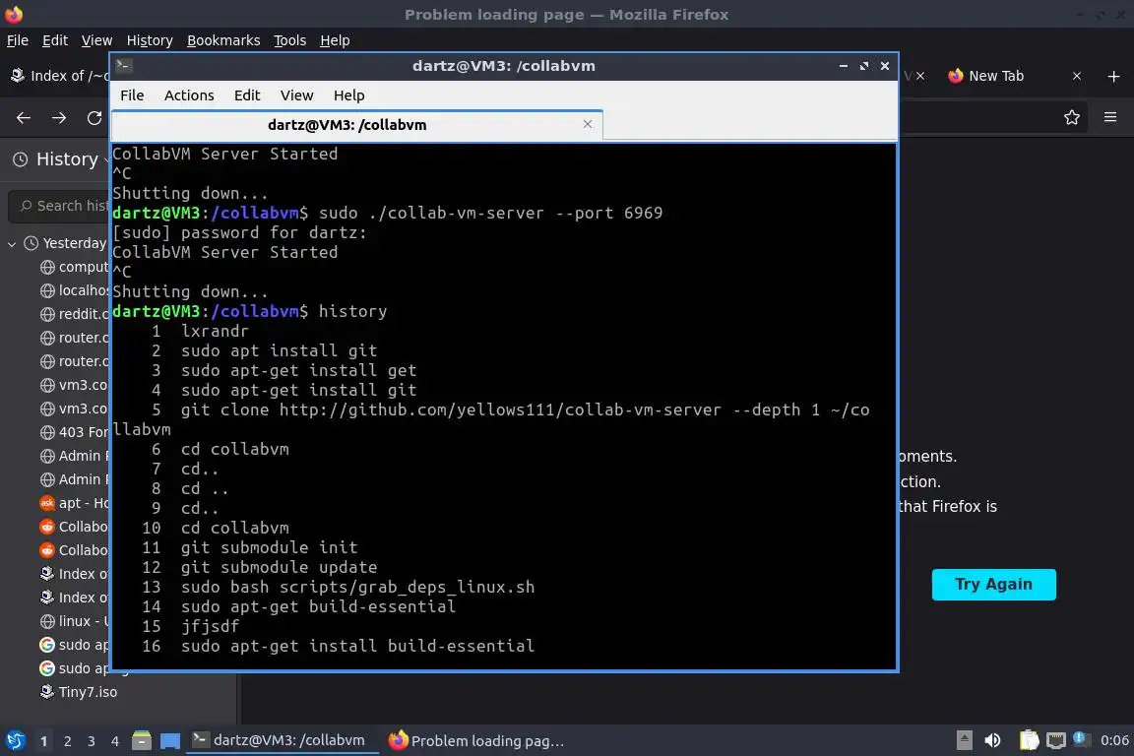Open the terminal View menu
The image size is (1134, 756).
(x=296, y=95)
